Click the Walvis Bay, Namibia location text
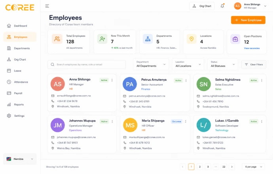The width and height of the screenshot is (273, 174). [68, 148]
